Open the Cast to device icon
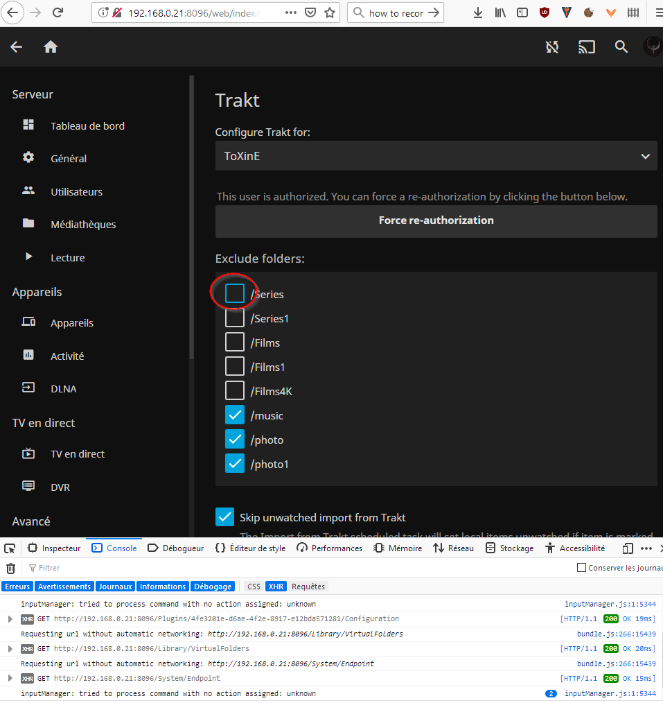Viewport: 663px width, 703px height. (587, 46)
